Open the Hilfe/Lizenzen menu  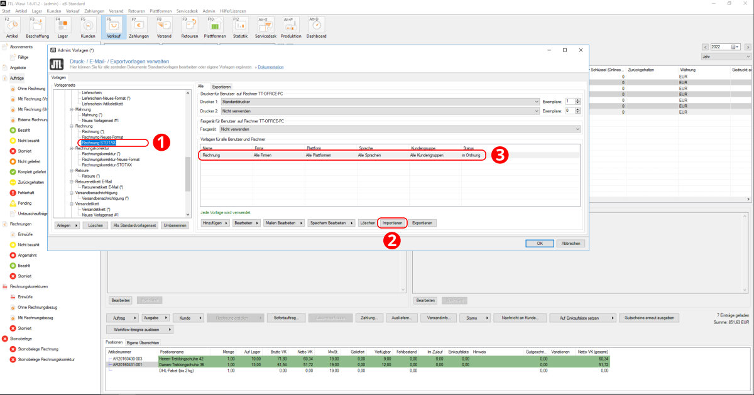[x=233, y=11]
